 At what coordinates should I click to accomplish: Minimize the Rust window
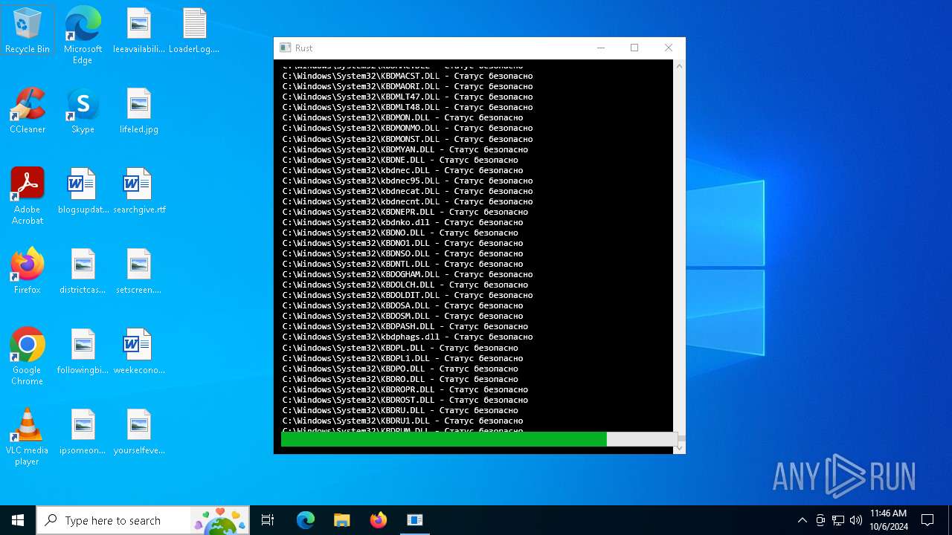pyautogui.click(x=600, y=48)
